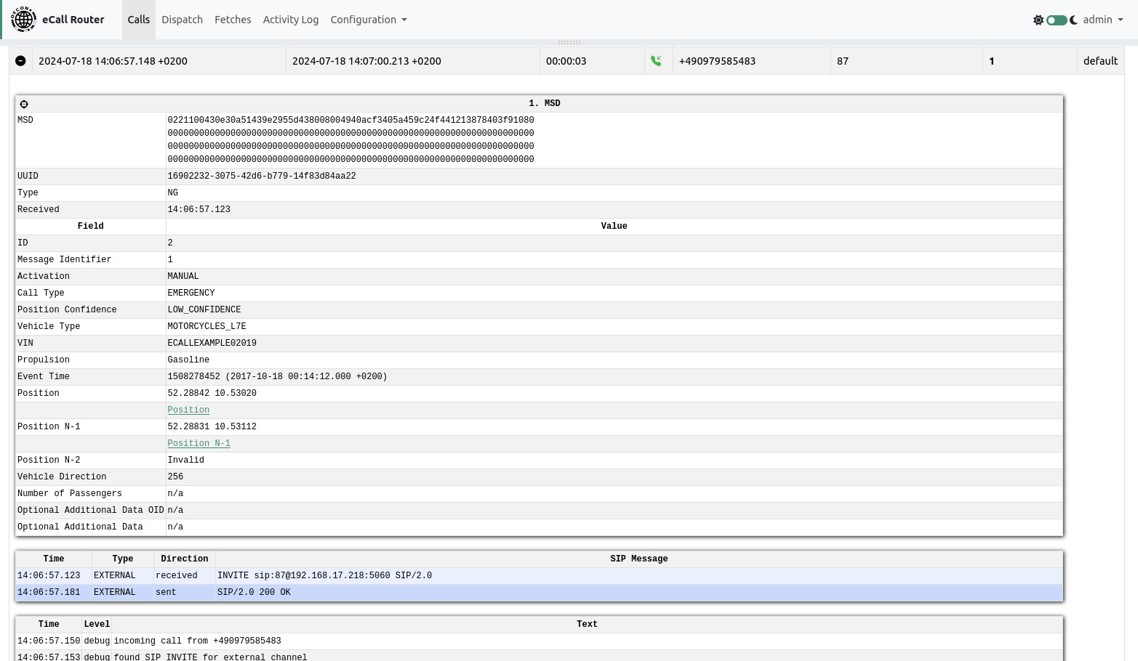Screen dimensions: 1138x661
Task: Click the moon dark-mode icon
Action: pyautogui.click(x=1073, y=20)
